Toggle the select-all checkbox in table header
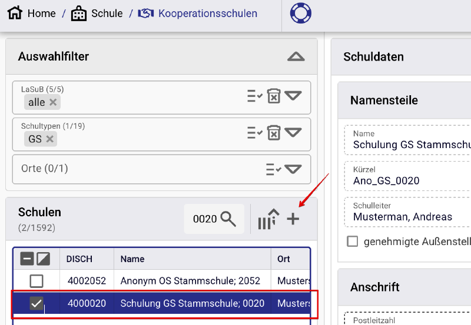This screenshot has width=471, height=325. coord(26,259)
